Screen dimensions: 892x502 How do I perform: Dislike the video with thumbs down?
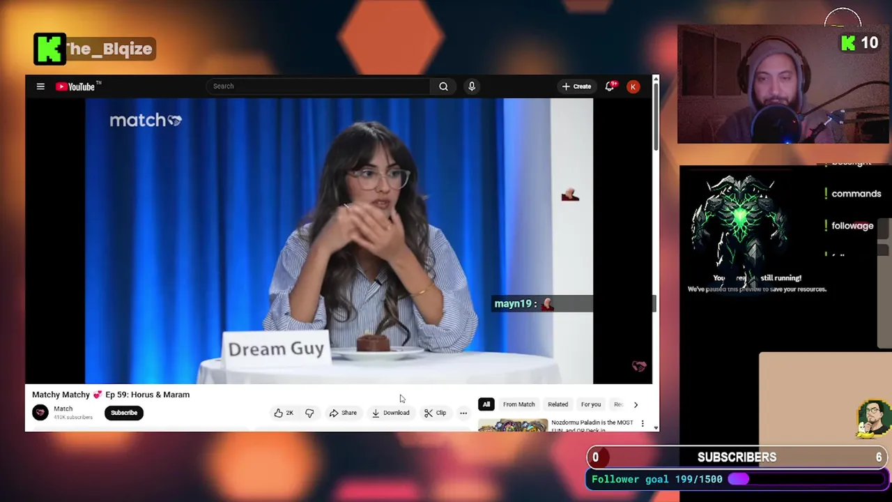click(309, 413)
